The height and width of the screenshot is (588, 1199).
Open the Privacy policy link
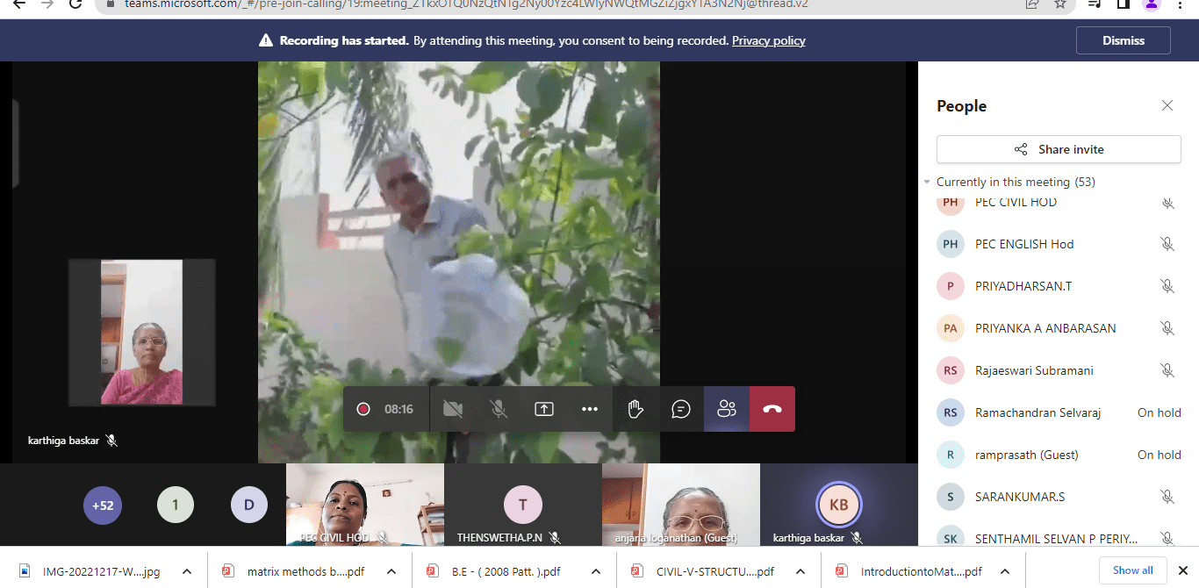click(x=768, y=40)
